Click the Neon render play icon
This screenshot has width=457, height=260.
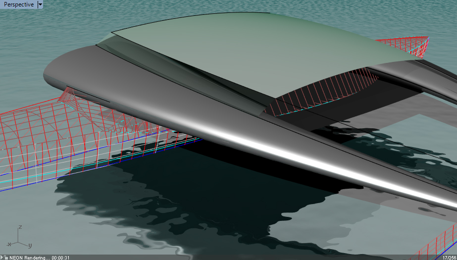2,258
